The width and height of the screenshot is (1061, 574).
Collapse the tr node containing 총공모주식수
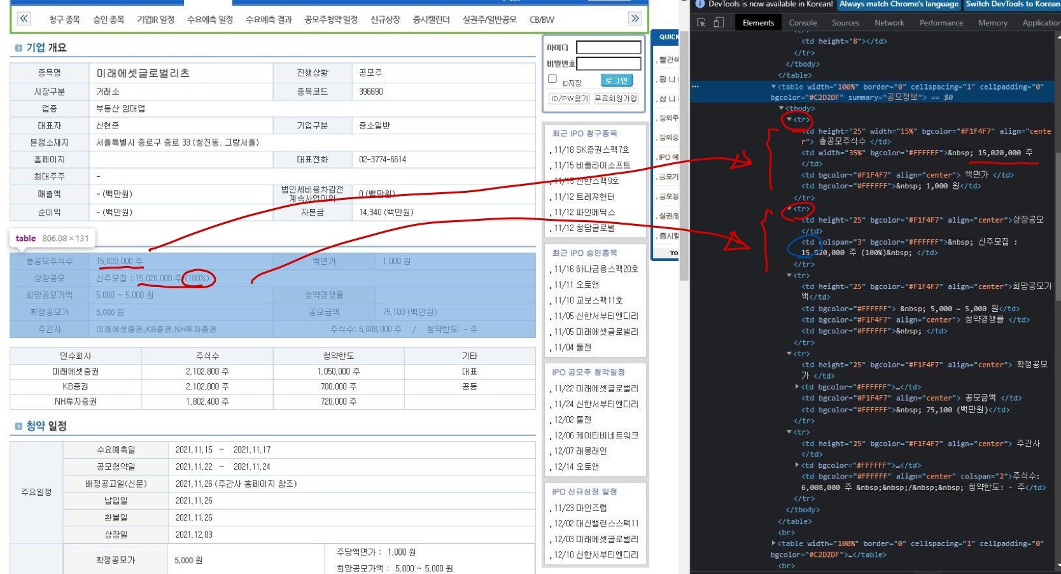(x=789, y=120)
